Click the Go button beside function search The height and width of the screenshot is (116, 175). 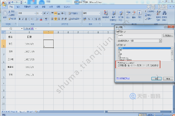click(168, 36)
